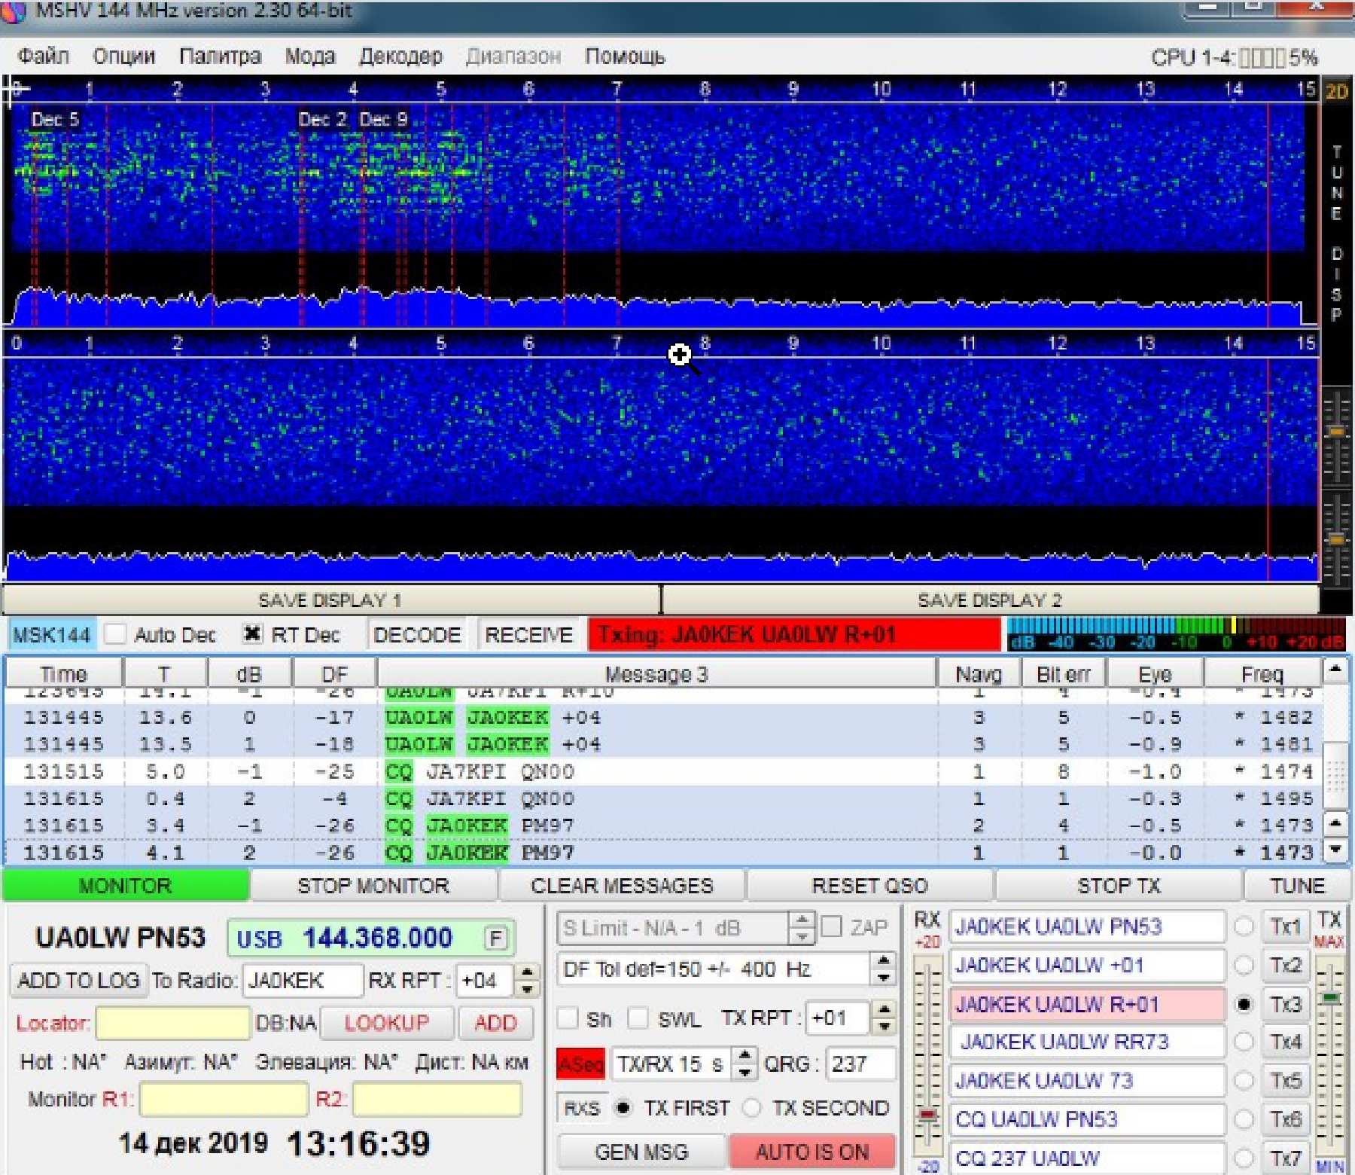Toggle the RT Dec checkbox
1355x1175 pixels.
point(252,634)
